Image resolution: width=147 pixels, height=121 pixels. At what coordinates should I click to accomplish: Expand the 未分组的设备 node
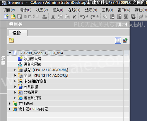click(15, 81)
